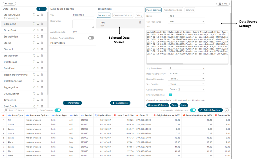
Task: Click the number icon on Order ID column
Action: pyautogui.click(x=137, y=115)
